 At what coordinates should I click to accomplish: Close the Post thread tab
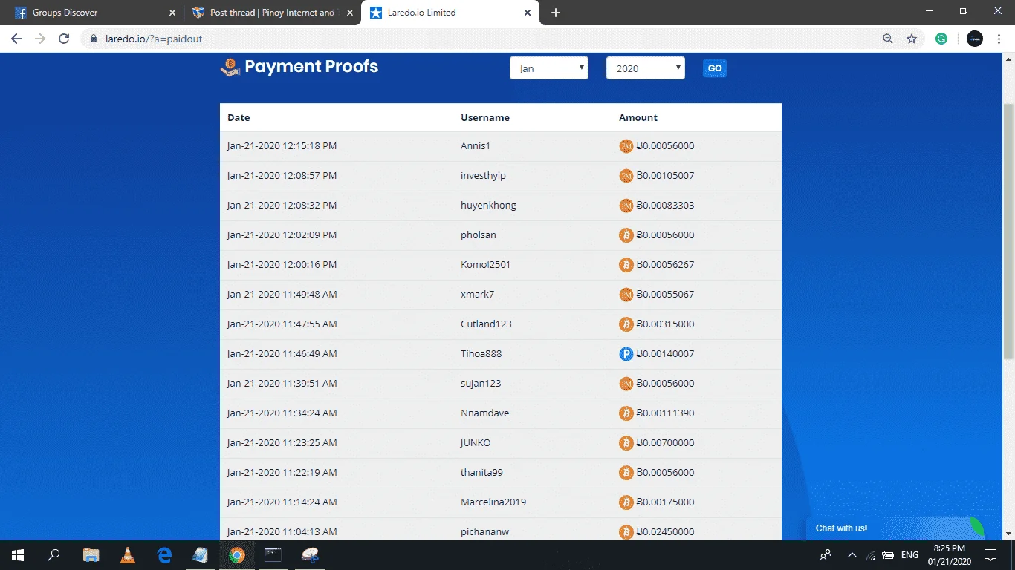[350, 13]
